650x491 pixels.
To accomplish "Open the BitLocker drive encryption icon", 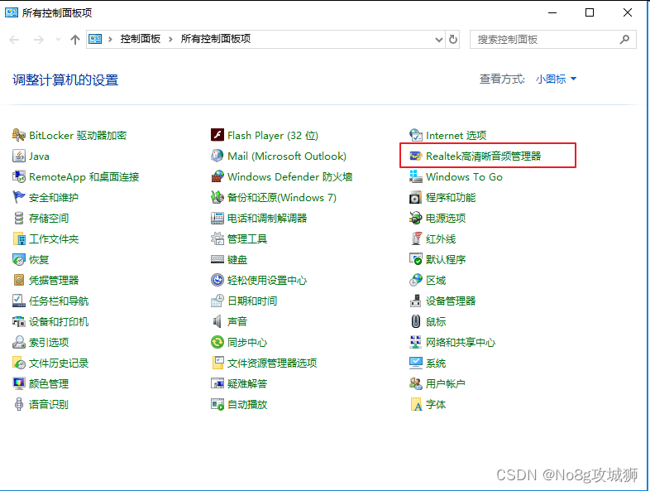I will pos(19,135).
